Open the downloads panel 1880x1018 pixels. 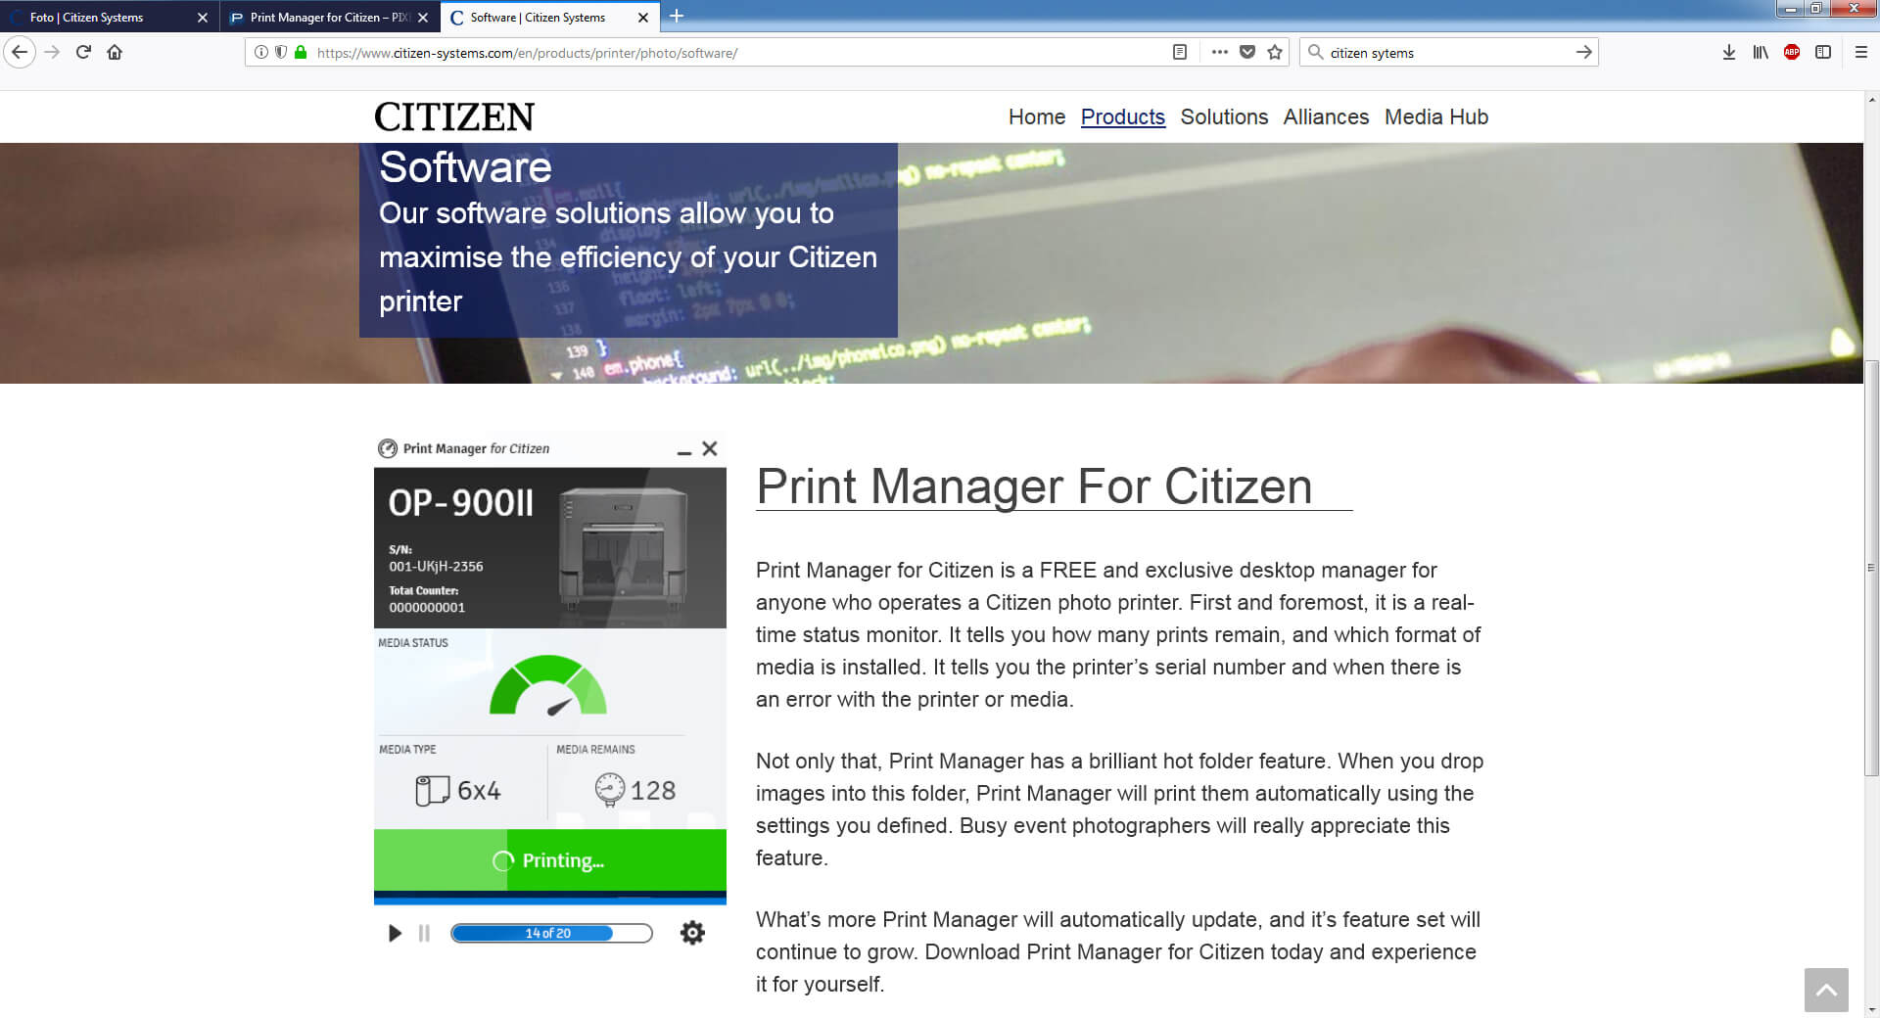(1729, 52)
